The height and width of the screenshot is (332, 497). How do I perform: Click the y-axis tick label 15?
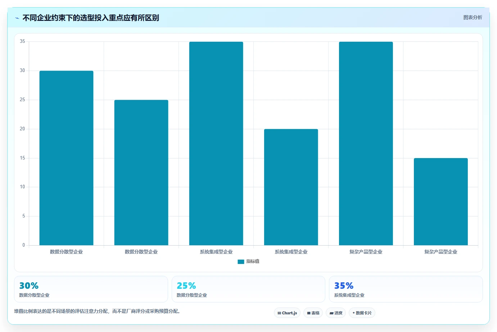tap(22, 158)
